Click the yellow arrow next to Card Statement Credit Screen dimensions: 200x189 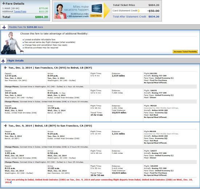139,11
